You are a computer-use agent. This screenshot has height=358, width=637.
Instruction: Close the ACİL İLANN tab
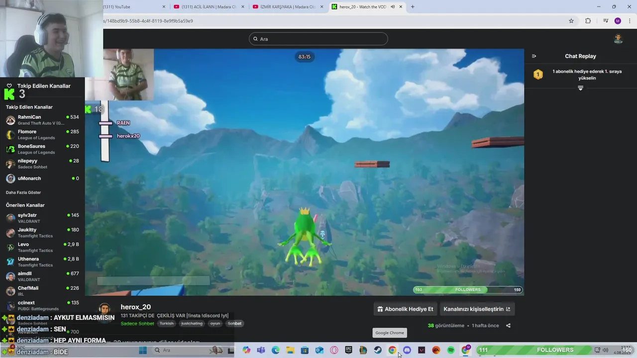click(x=242, y=6)
